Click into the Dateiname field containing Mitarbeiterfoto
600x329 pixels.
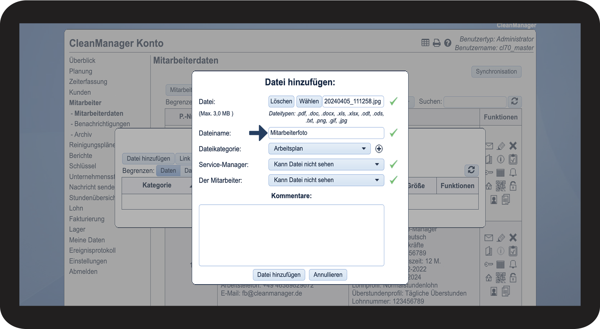click(x=326, y=133)
